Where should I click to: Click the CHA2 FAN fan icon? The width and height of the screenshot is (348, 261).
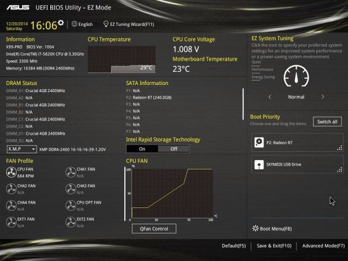[11, 189]
